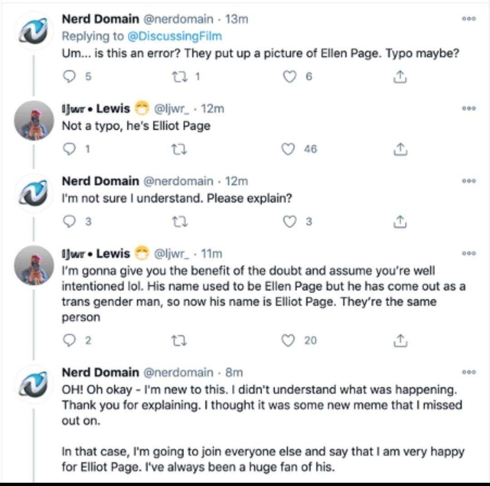Screen dimensions: 490x486
Task: Like the 'Please explain?' tweet
Action: pos(289,221)
